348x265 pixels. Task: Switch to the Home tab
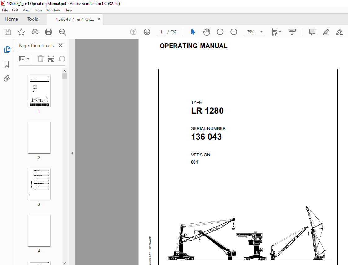[x=11, y=19]
